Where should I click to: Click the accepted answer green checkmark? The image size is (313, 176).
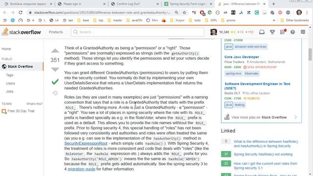click(x=55, y=82)
